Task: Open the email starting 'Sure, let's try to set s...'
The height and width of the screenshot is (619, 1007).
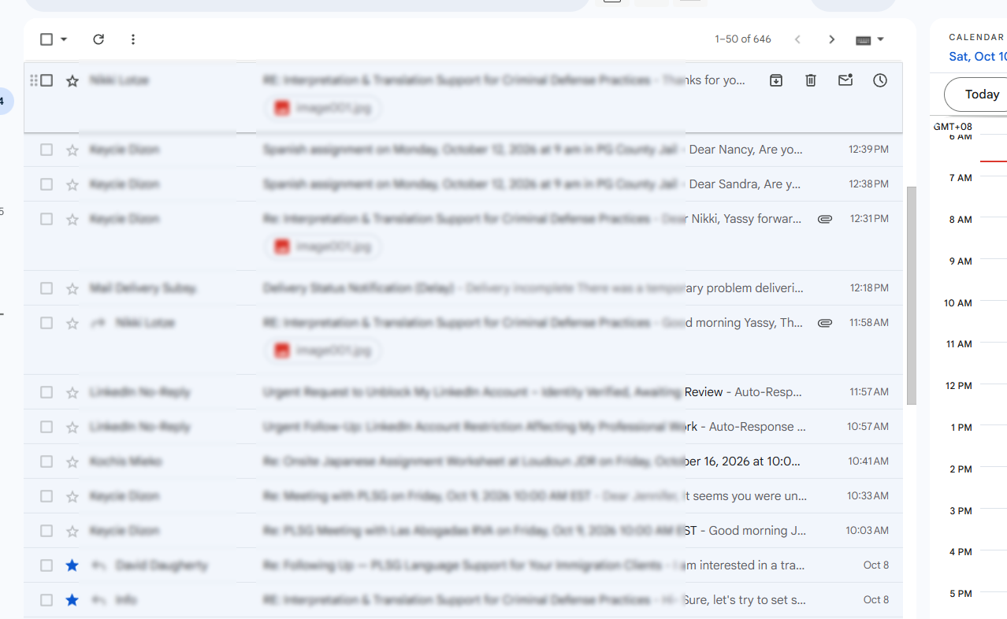Action: tap(463, 600)
